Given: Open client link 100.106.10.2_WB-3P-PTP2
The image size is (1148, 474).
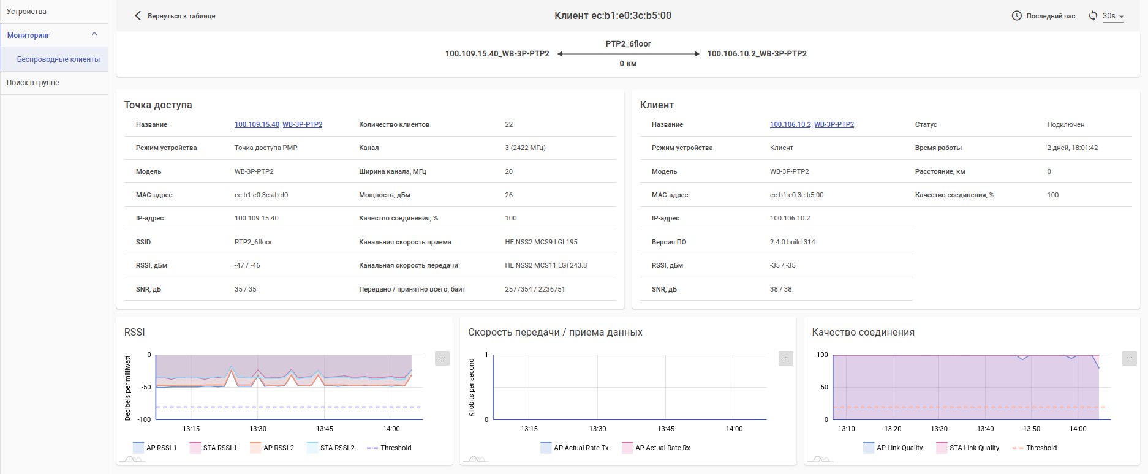Looking at the screenshot, I should 812,124.
